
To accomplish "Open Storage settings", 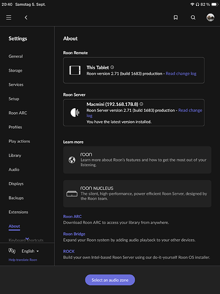I will pos(15,71).
